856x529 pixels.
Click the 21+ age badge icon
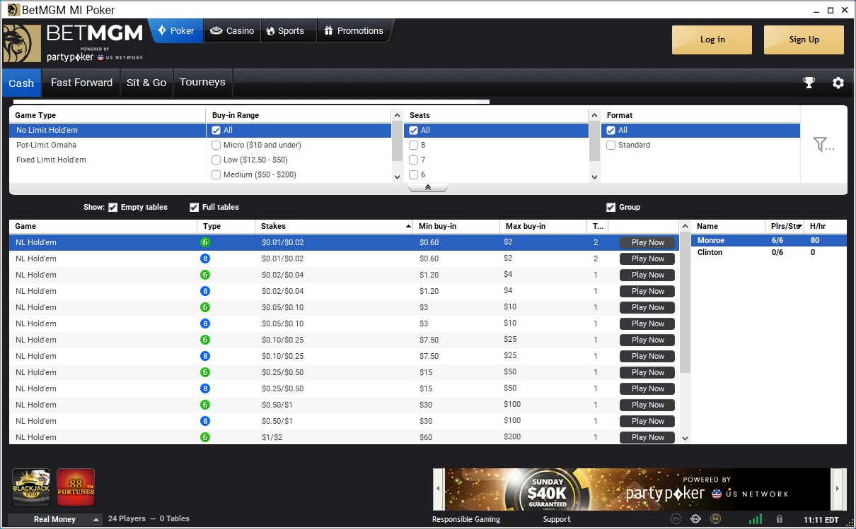tap(676, 519)
